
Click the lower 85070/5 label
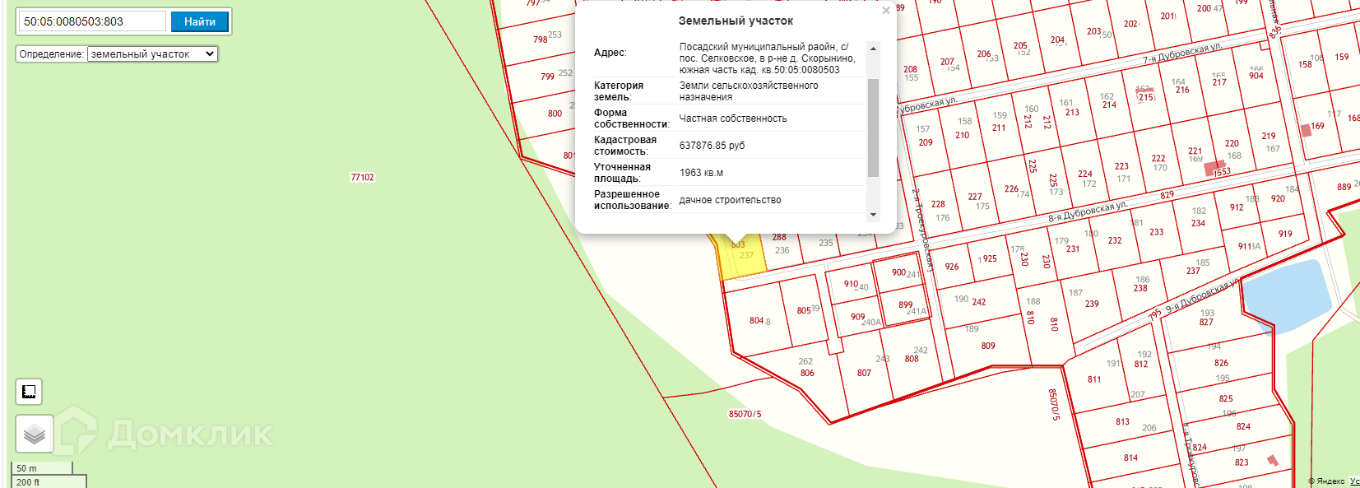tap(745, 414)
